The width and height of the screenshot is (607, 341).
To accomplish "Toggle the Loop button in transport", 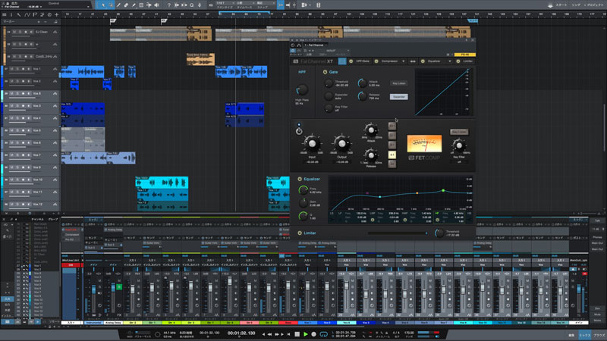I will pos(324,334).
